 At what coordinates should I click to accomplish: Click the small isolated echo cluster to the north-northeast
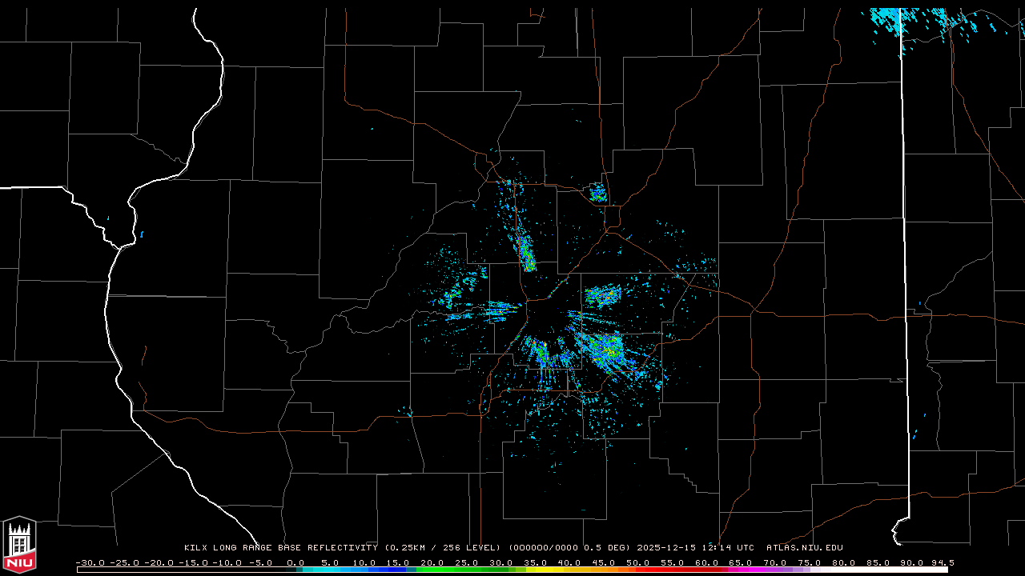coord(598,193)
